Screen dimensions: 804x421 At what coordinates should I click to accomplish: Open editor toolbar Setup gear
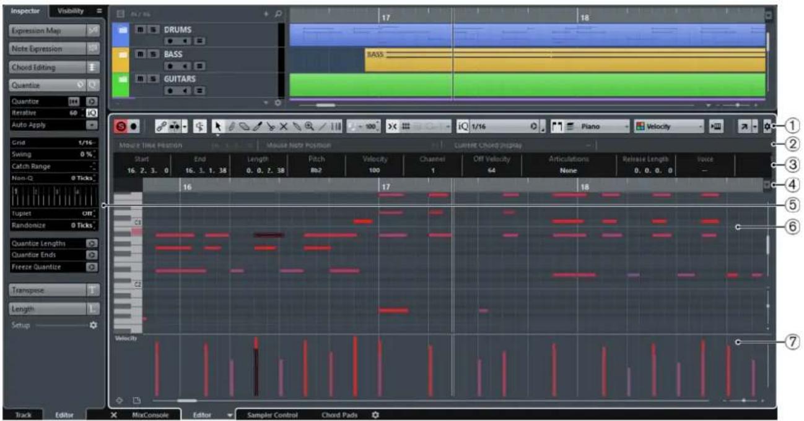tap(767, 126)
